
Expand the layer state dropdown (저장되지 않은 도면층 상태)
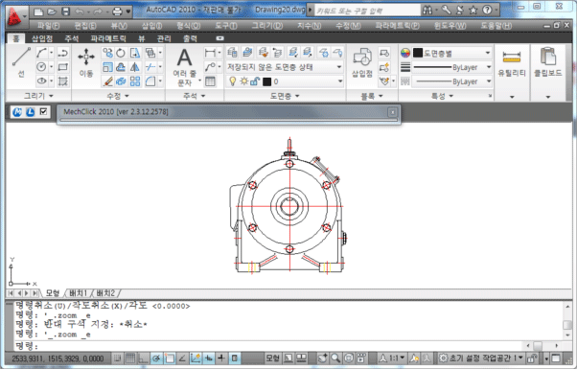[284, 67]
